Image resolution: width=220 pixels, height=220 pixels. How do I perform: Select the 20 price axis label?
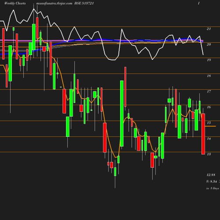(209, 44)
